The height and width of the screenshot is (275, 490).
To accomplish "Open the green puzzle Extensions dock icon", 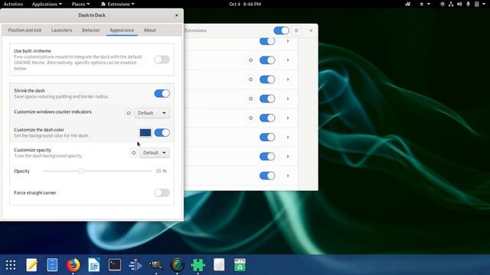I will (198, 265).
